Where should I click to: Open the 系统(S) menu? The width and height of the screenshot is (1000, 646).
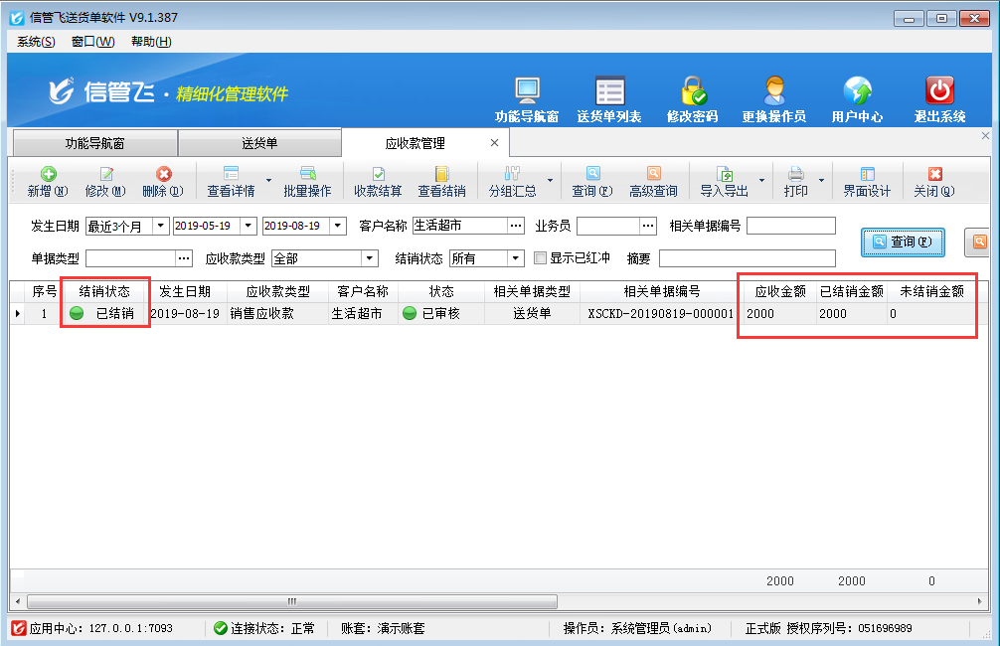(x=36, y=41)
